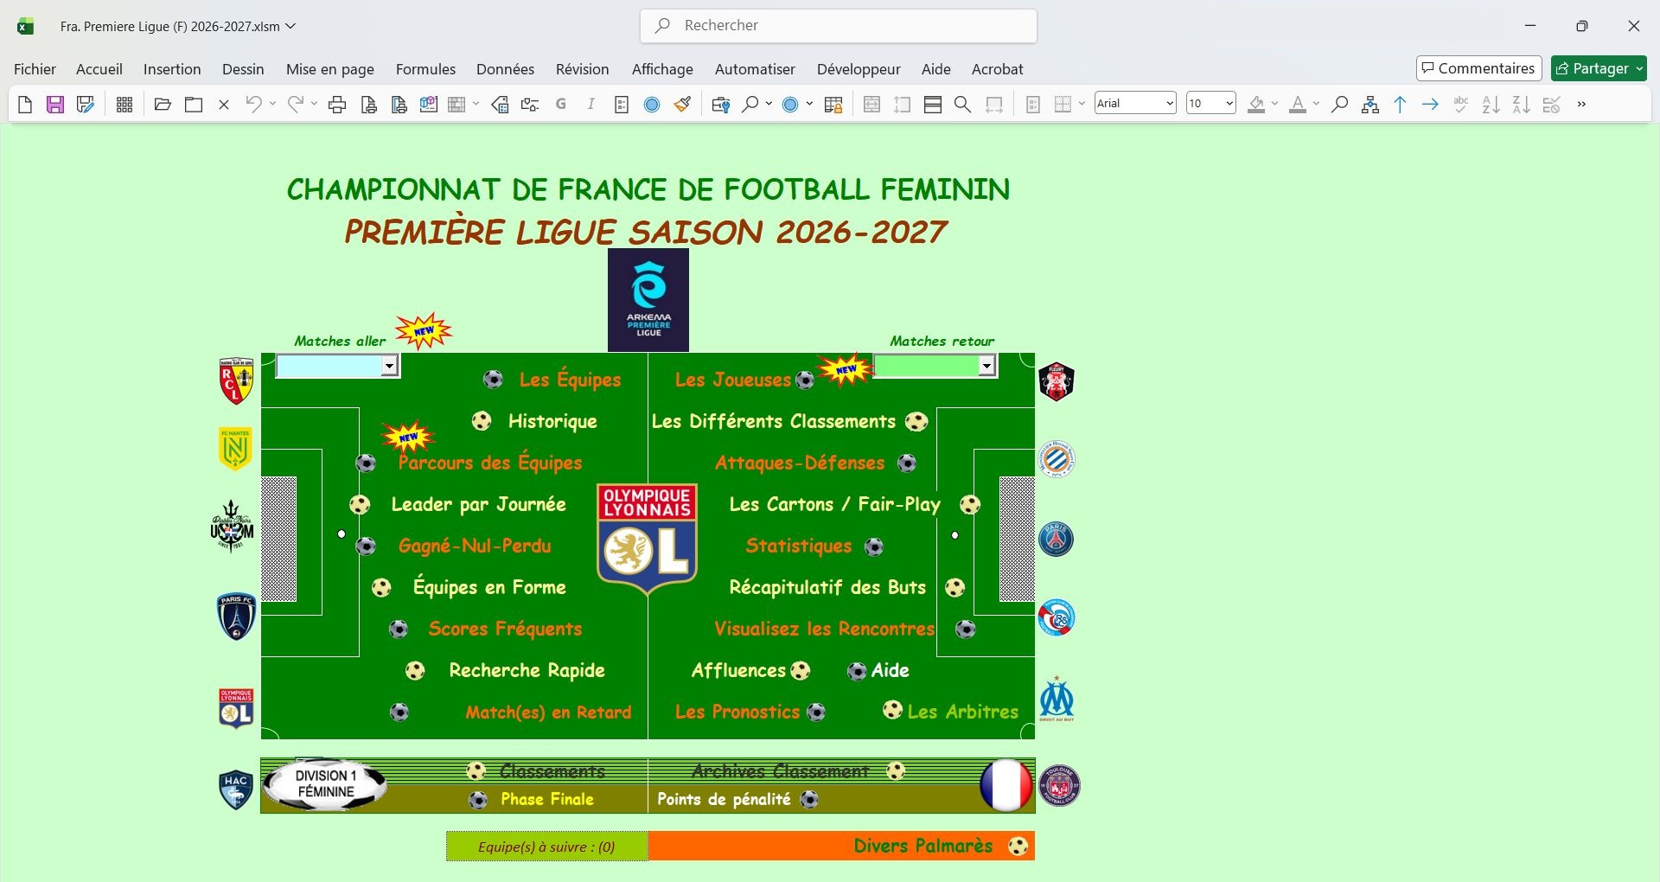
Task: Open the file name dropdown chevron
Action: [x=291, y=26]
